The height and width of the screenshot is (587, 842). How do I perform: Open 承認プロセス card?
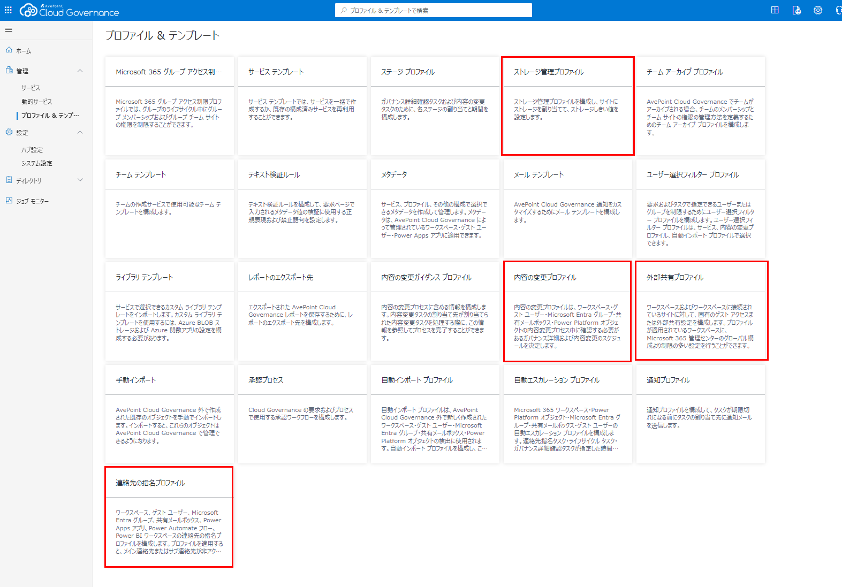point(302,414)
